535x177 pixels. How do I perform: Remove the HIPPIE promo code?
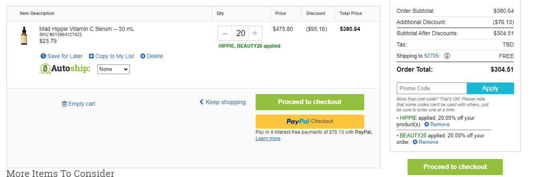pyautogui.click(x=437, y=125)
